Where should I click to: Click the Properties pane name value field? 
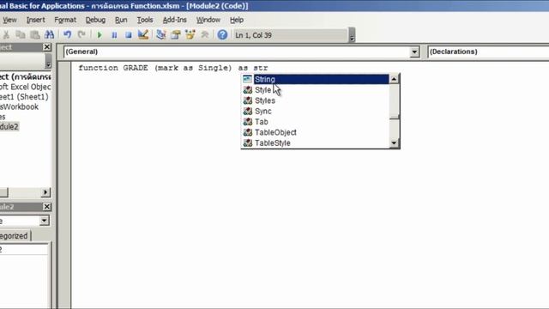pyautogui.click(x=24, y=249)
